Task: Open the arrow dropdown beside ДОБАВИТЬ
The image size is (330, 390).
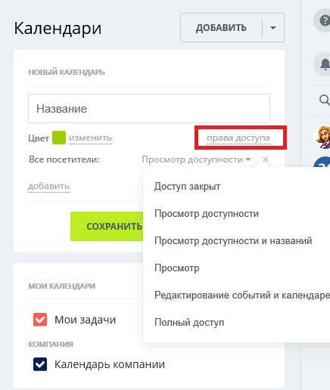Action: pos(273,28)
